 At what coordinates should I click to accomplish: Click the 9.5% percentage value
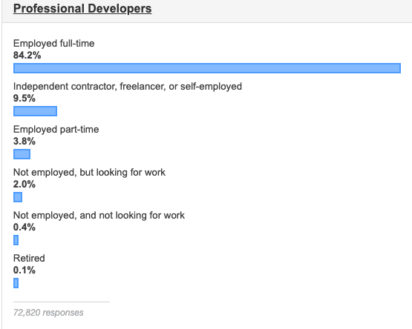click(24, 99)
